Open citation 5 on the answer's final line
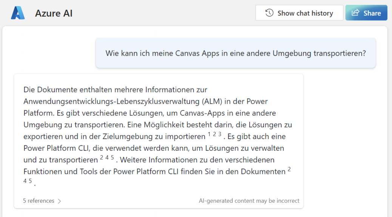392x217 pixels. (30, 181)
